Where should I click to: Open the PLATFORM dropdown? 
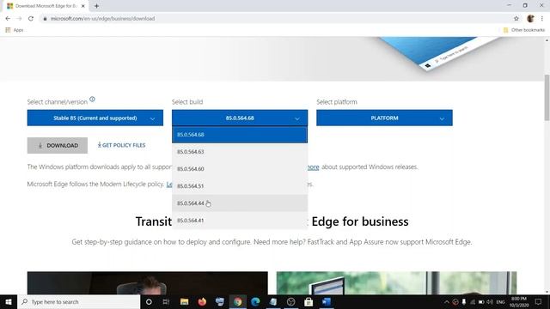point(384,118)
